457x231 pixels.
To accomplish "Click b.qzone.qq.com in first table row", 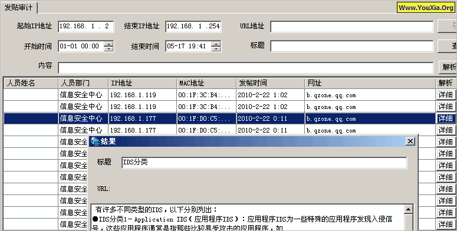I will click(x=331, y=95).
